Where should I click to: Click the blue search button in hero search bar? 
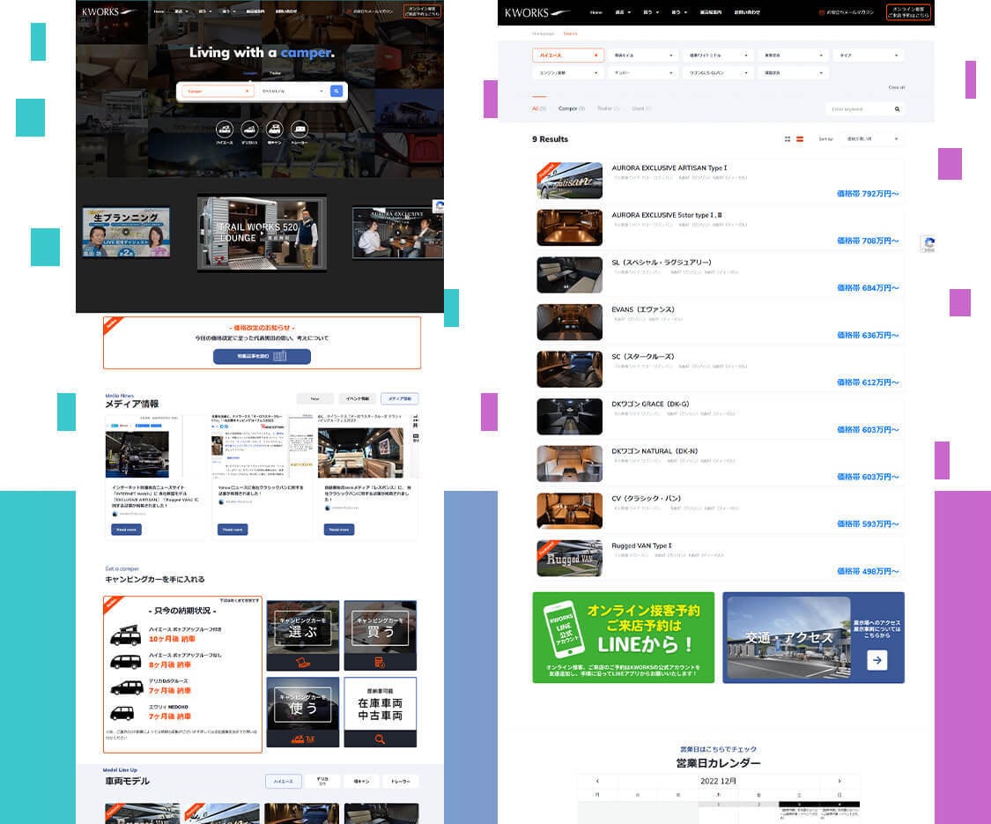pos(336,91)
